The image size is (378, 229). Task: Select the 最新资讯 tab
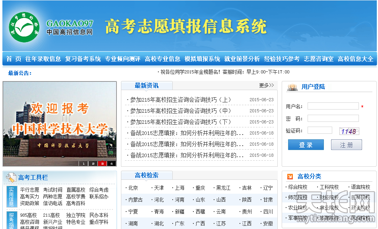click(146, 86)
